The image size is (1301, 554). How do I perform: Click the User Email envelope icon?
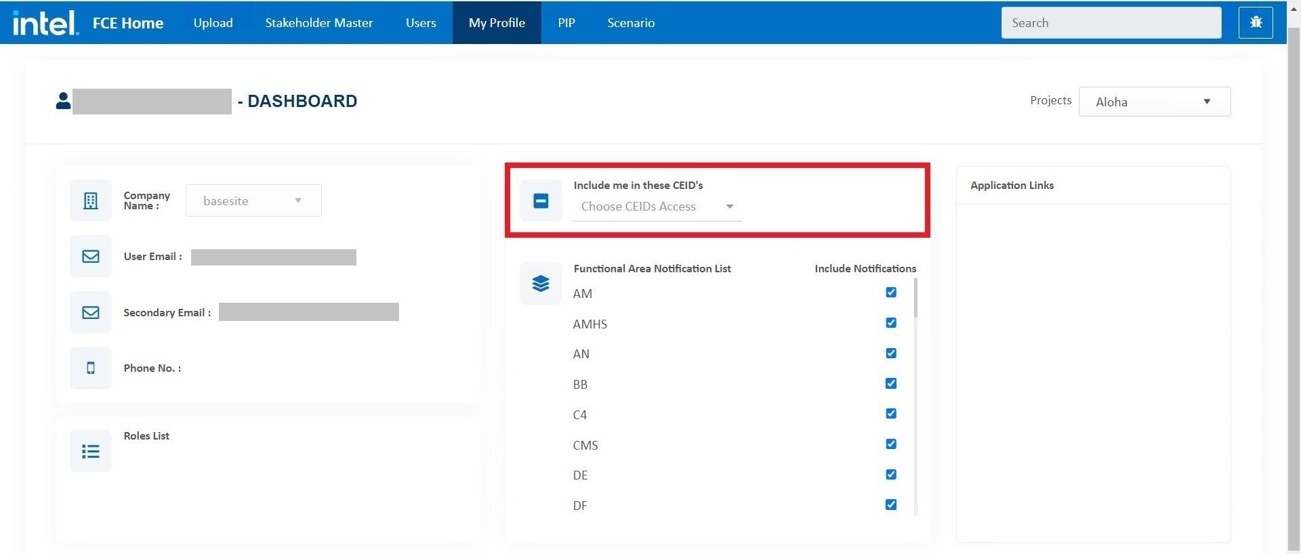(x=91, y=257)
